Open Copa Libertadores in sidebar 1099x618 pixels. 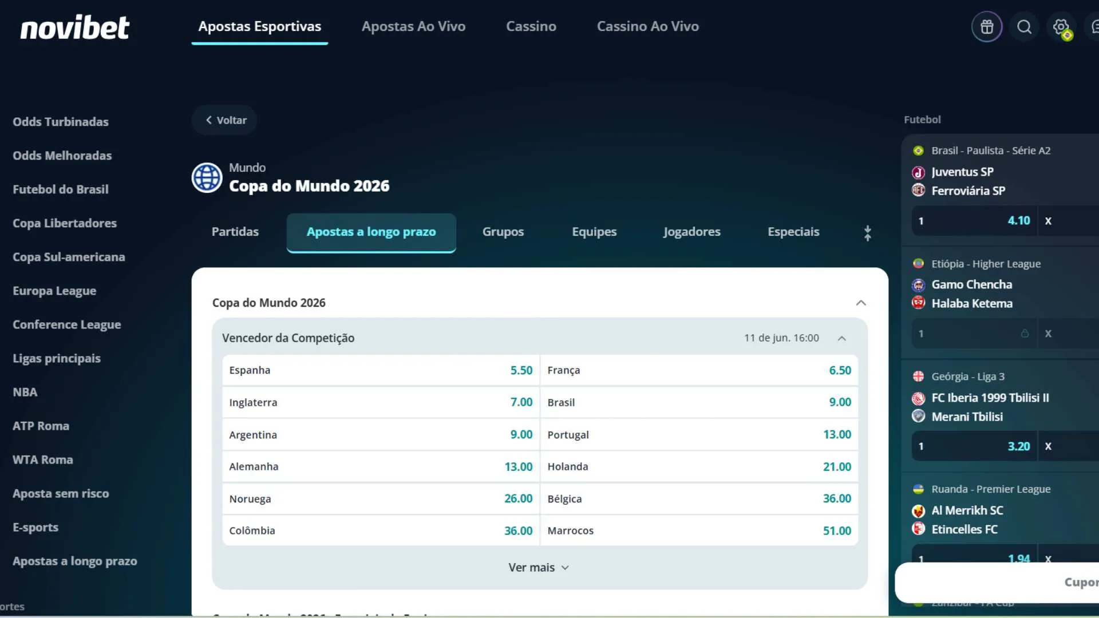pos(65,223)
